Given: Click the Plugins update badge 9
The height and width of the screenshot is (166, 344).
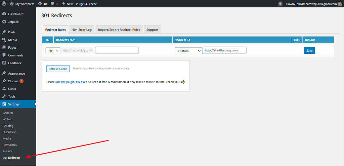Looking at the screenshot, I should point(21,81).
